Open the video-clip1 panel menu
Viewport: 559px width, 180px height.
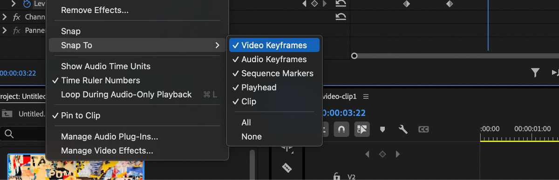click(366, 96)
